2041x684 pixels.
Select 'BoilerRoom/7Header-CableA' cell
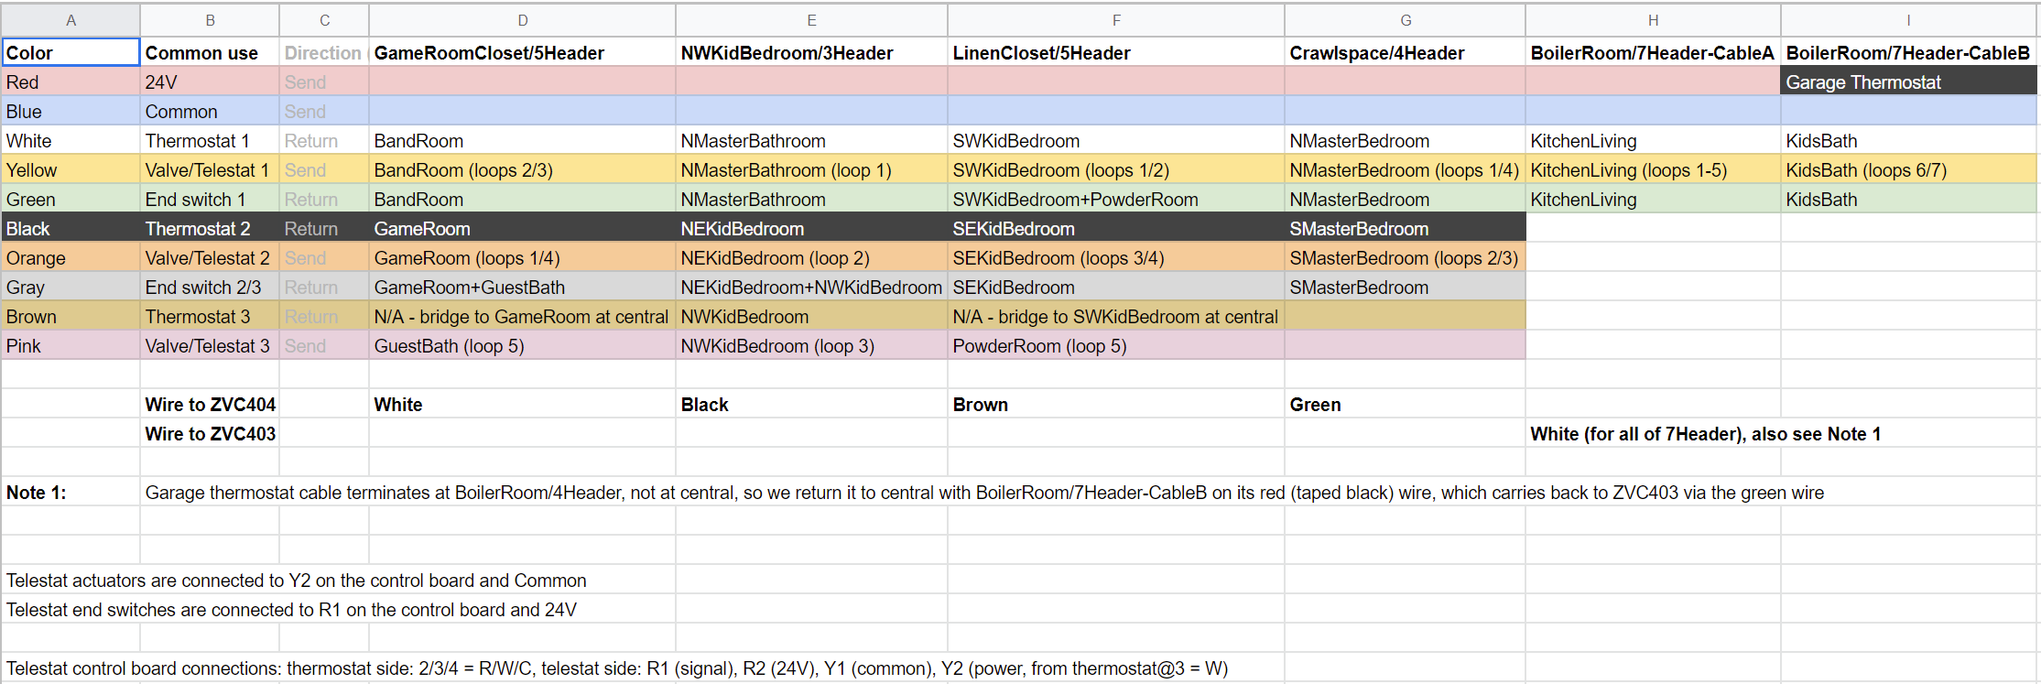tap(1653, 52)
